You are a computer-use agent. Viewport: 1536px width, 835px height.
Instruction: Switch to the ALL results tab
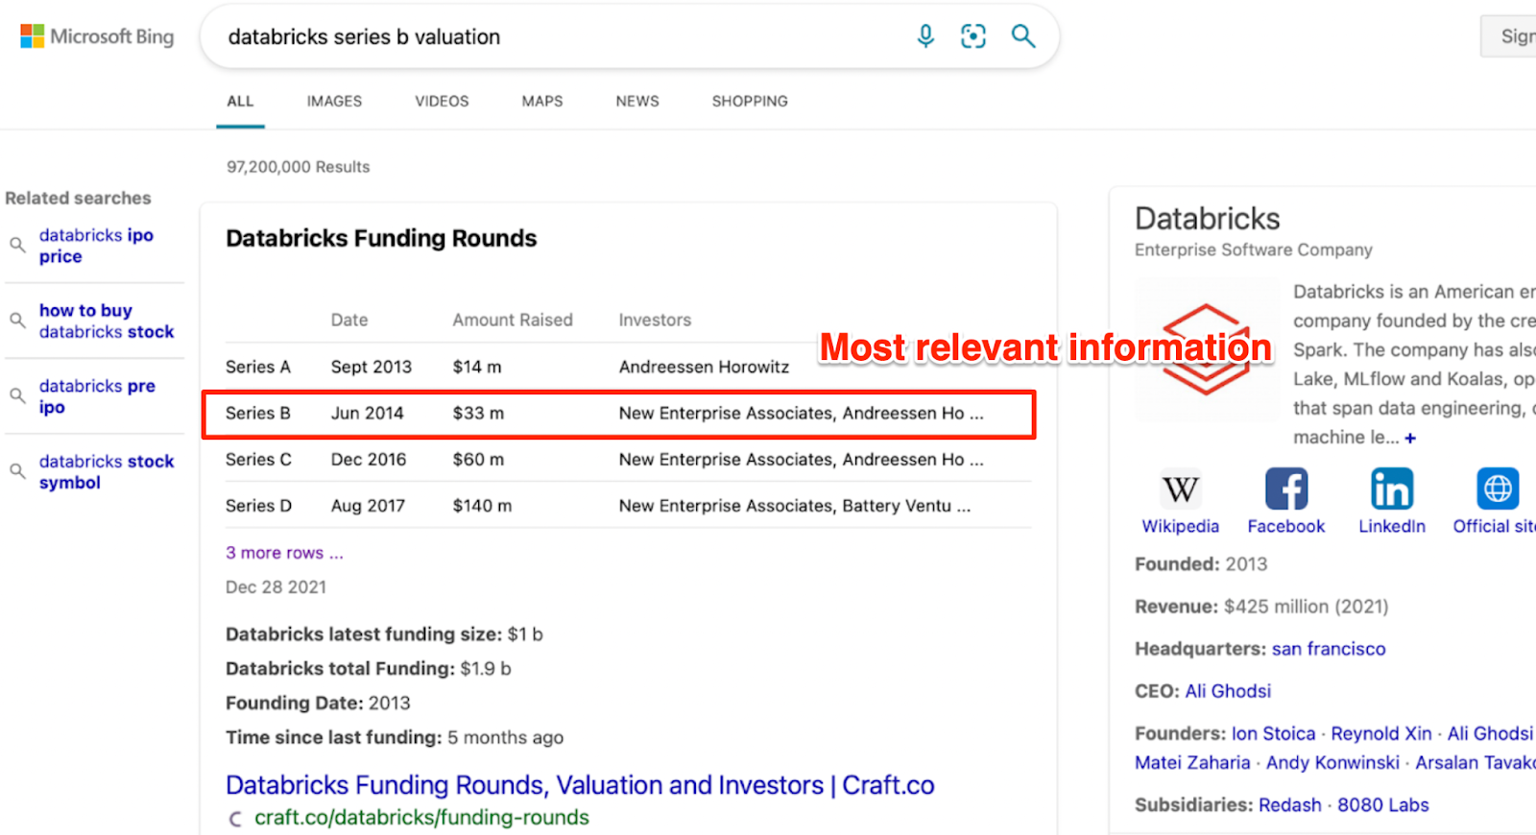click(240, 101)
